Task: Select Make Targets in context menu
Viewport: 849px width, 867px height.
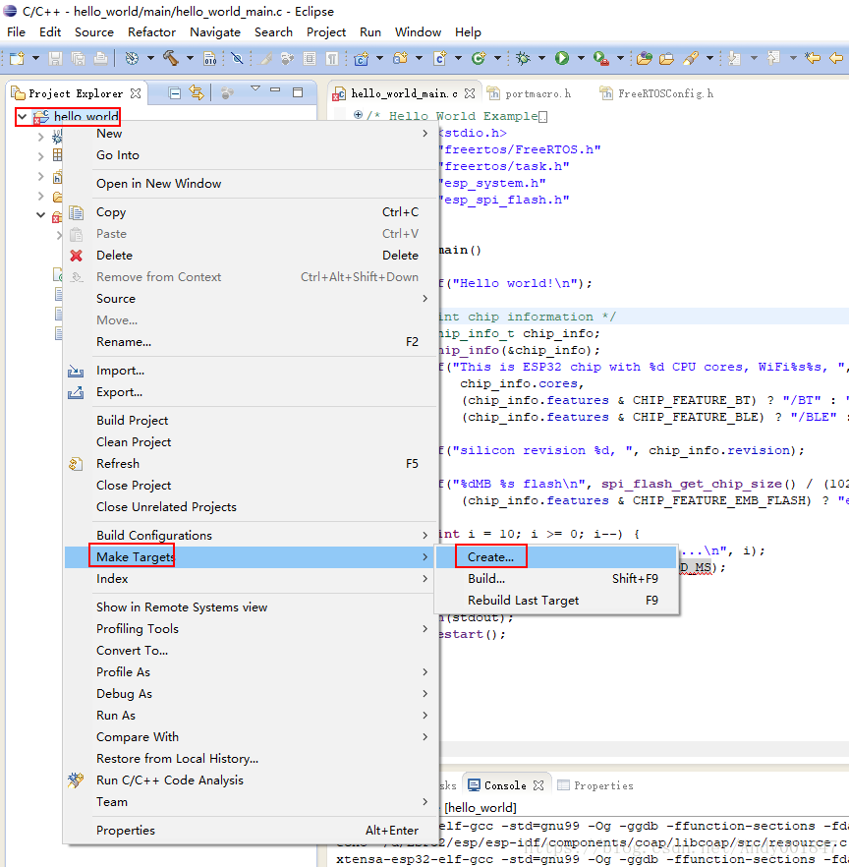Action: click(250, 556)
